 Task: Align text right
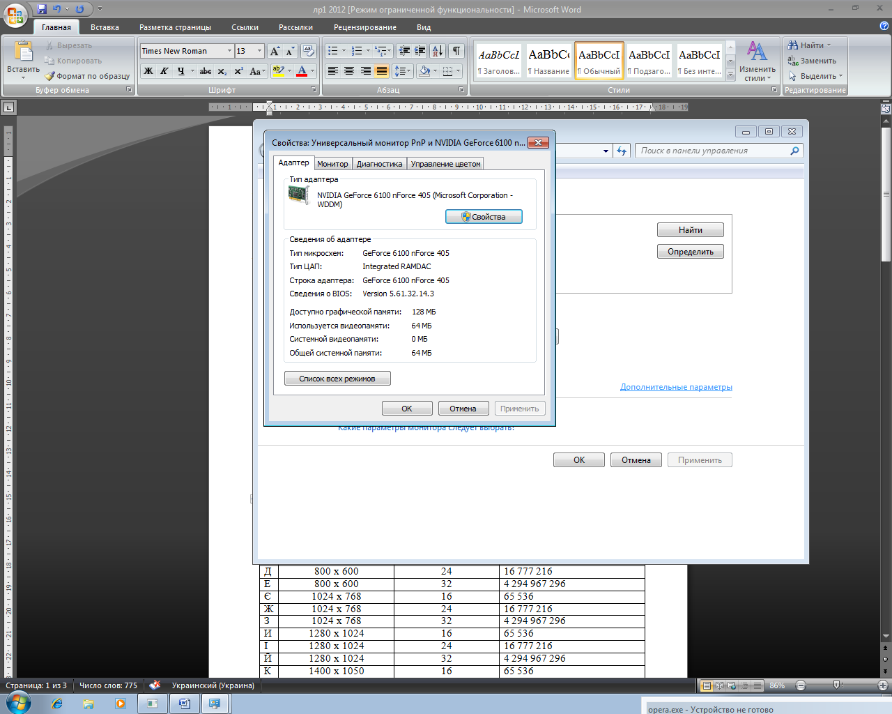365,71
